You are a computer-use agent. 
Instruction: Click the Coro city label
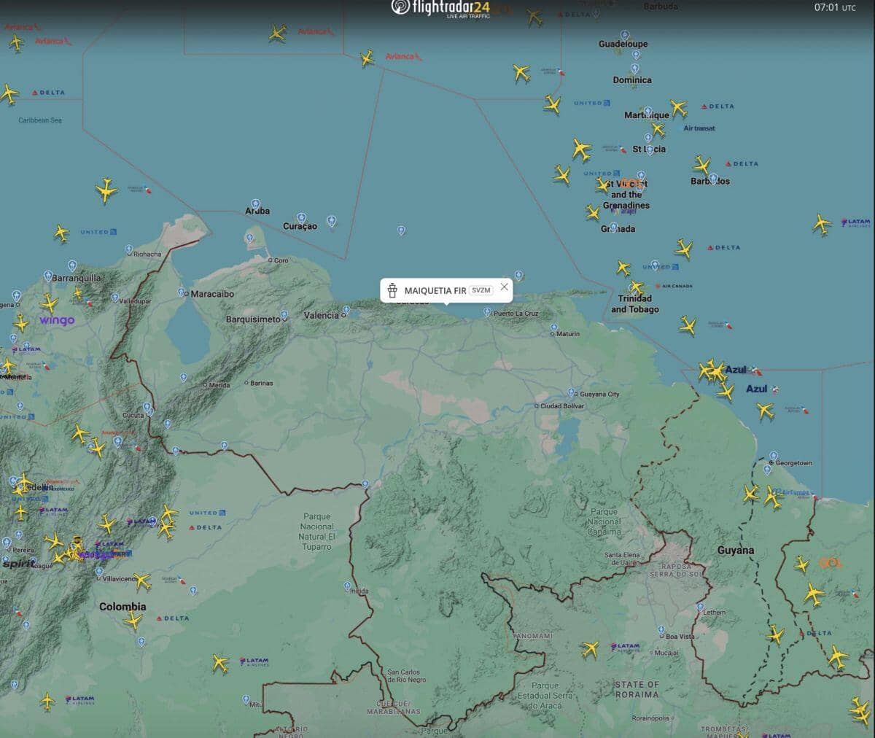[x=281, y=260]
